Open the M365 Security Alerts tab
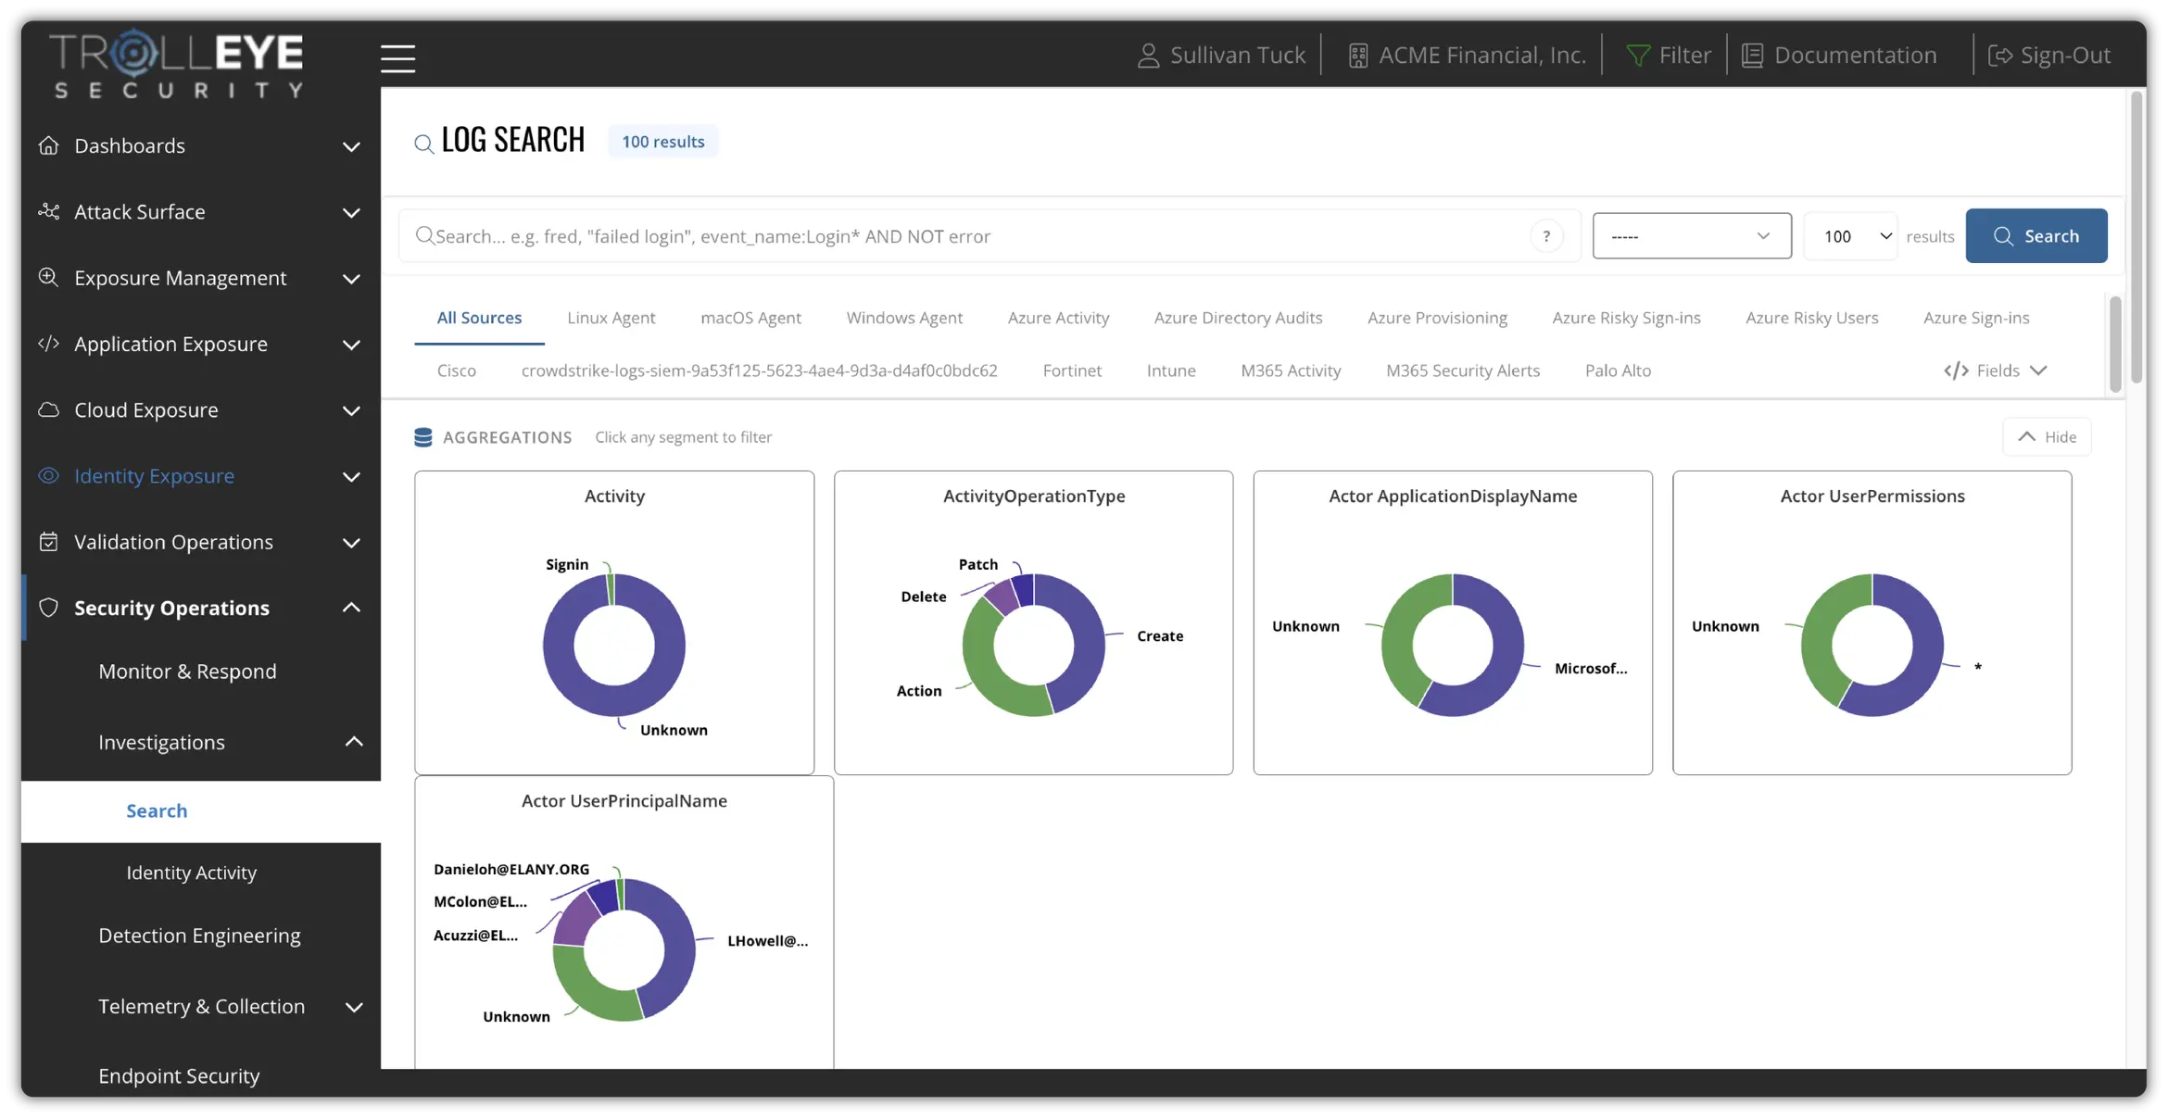The height and width of the screenshot is (1118, 2168). (1462, 371)
